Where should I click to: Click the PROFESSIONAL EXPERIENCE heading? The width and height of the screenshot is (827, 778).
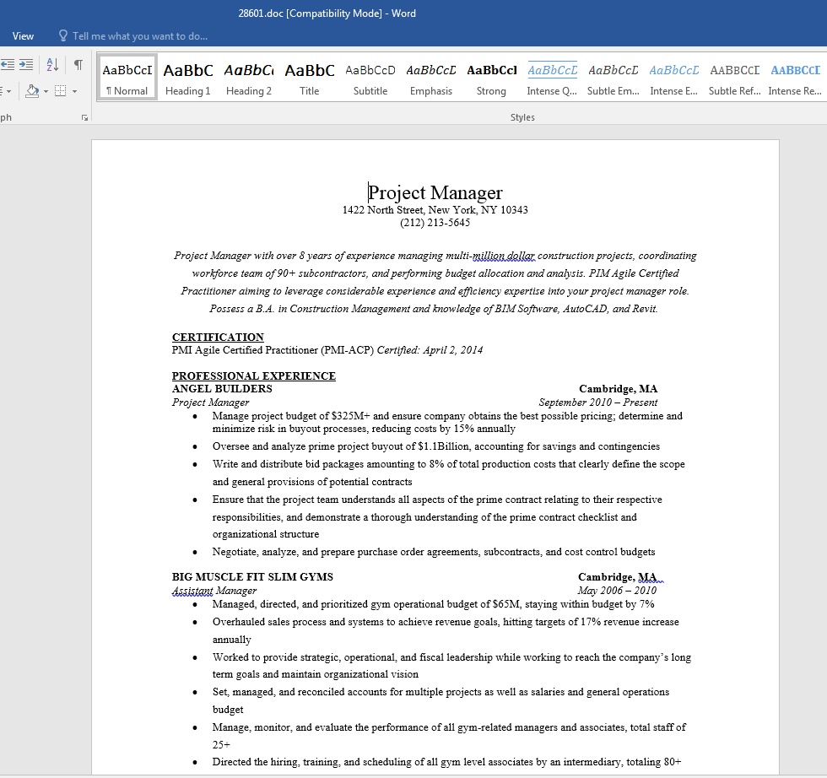[254, 375]
